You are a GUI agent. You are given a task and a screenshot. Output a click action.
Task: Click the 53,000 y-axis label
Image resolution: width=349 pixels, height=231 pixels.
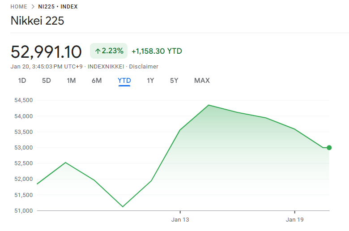tap(24, 148)
